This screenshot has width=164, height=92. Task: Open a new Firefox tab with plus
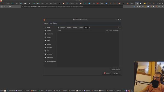[x=160, y=3]
